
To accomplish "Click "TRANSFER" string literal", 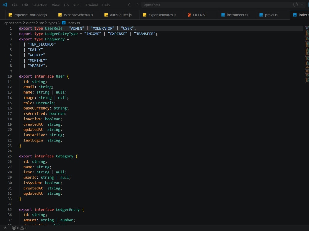I will tap(145, 34).
